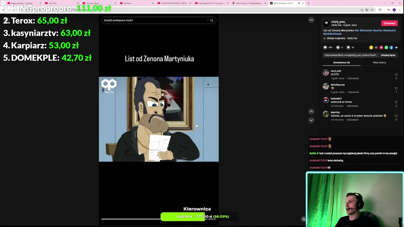Like Arczi_420's comment 'ZŁOTO'

click(x=396, y=75)
